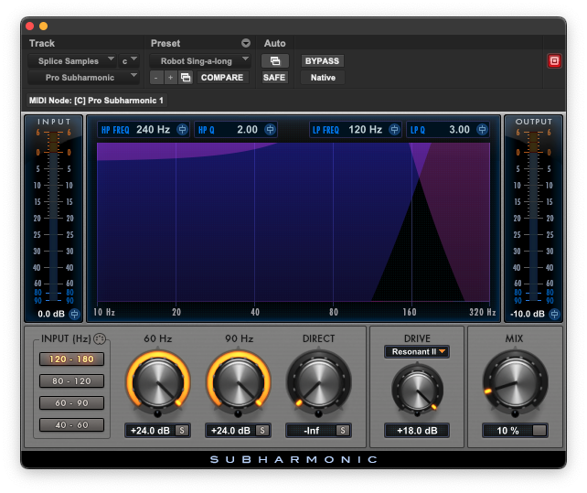
Task: Select the 80 - 120 input range
Action: click(71, 380)
